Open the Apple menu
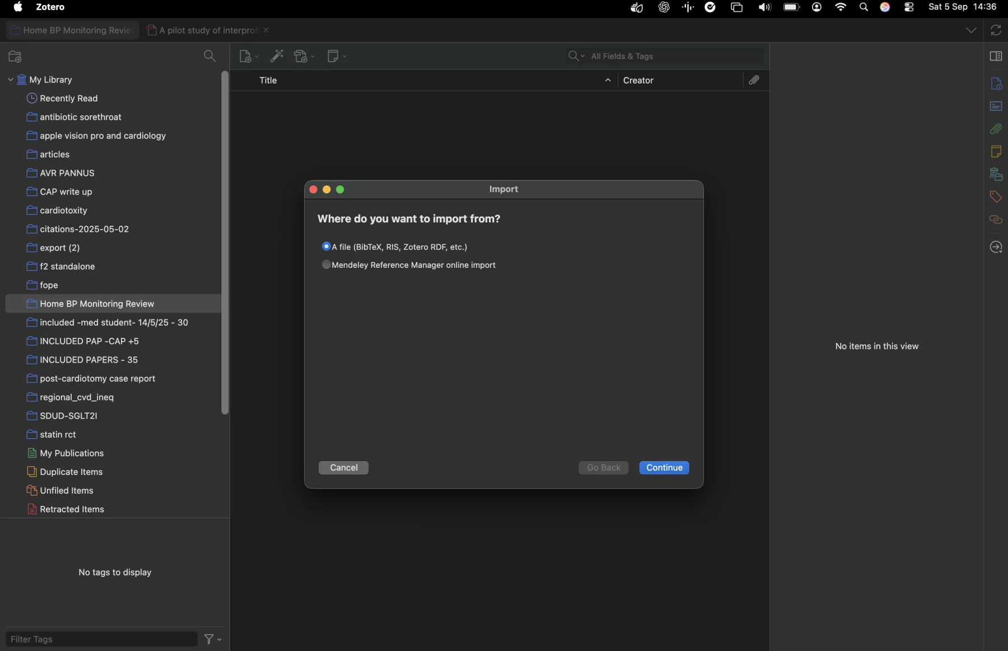 tap(18, 7)
